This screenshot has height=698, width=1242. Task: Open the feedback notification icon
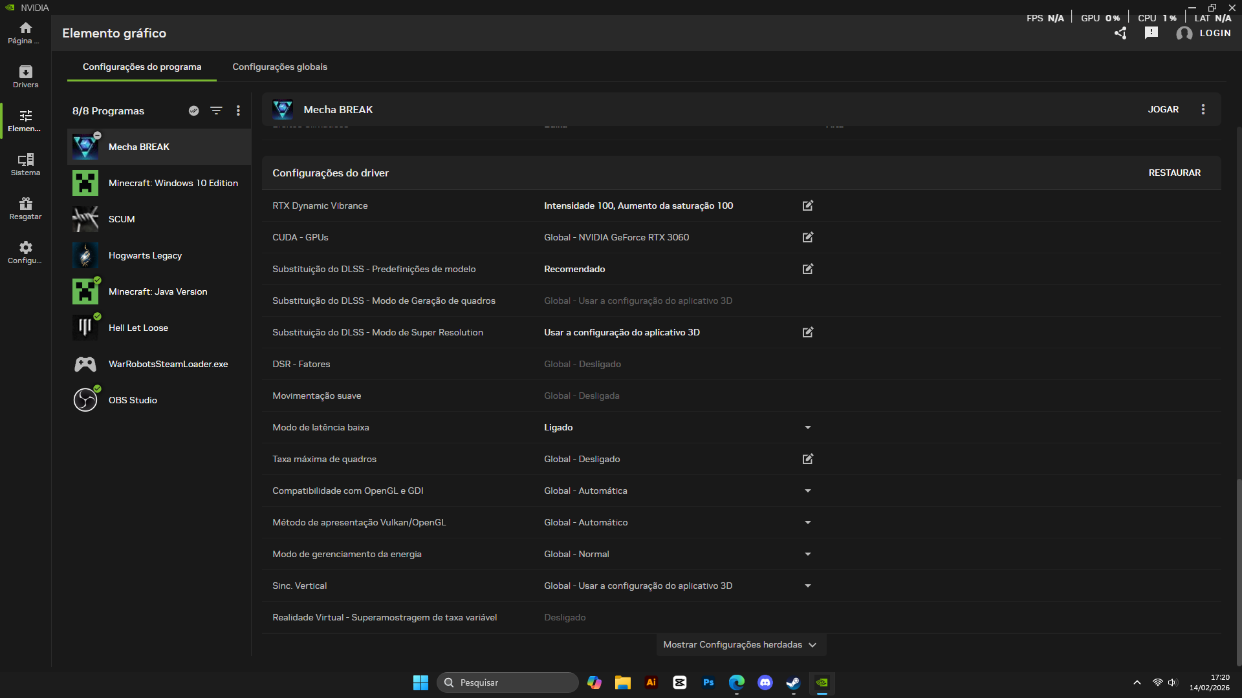tap(1151, 33)
